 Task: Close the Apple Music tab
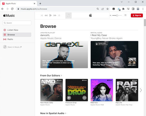[34, 3]
